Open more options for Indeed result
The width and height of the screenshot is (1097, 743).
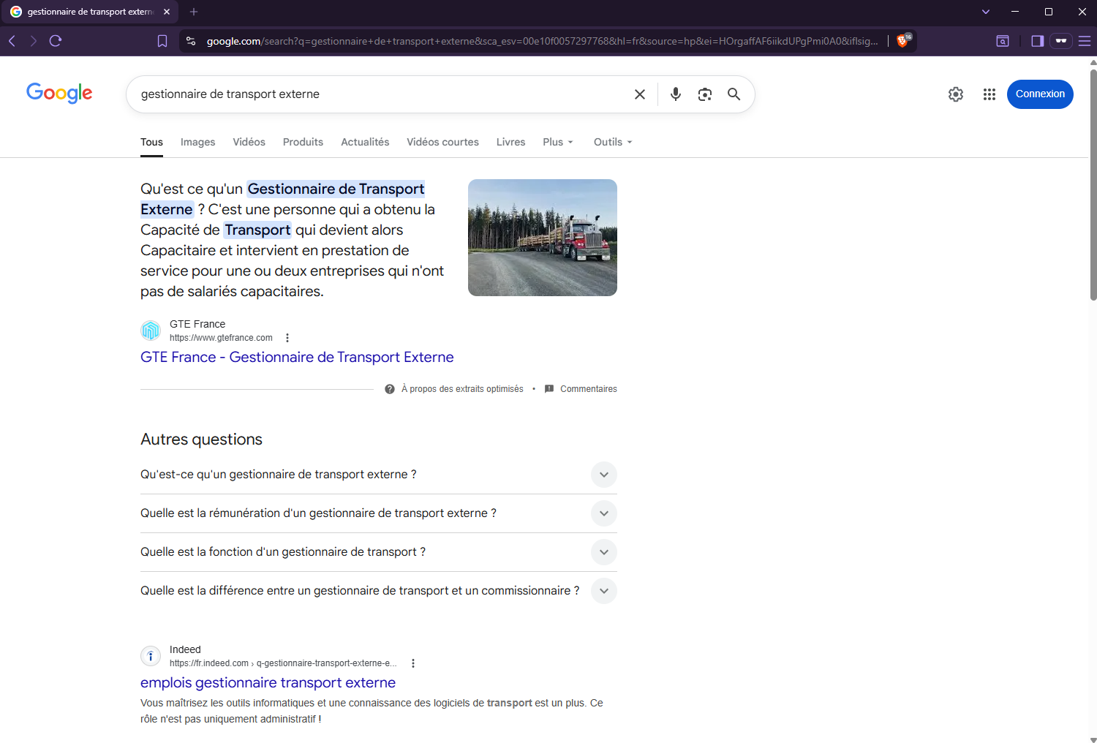[413, 663]
